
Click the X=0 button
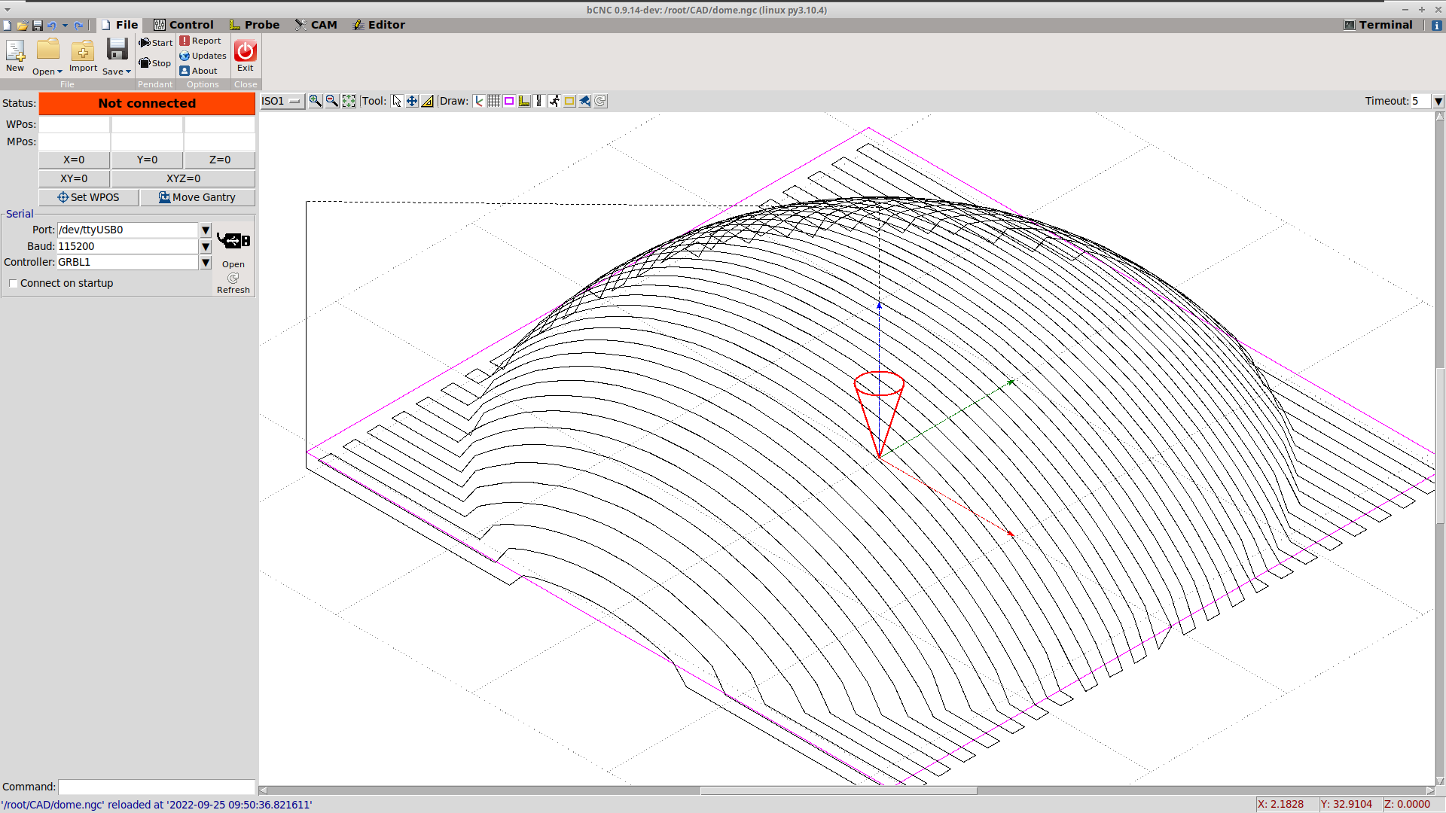point(74,160)
